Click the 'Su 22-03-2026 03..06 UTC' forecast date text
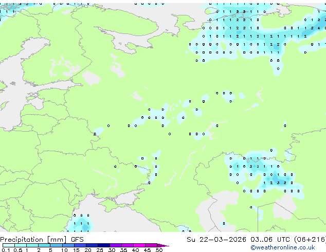Image resolution: width=326 pixels, height=252 pixels. [x=238, y=240]
